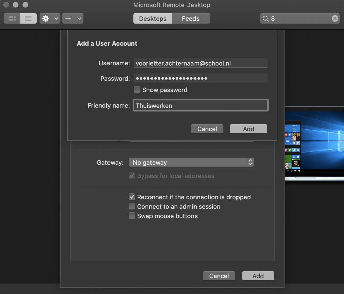Image resolution: width=344 pixels, height=294 pixels.
Task: Select the Feeds tab
Action: tap(191, 19)
